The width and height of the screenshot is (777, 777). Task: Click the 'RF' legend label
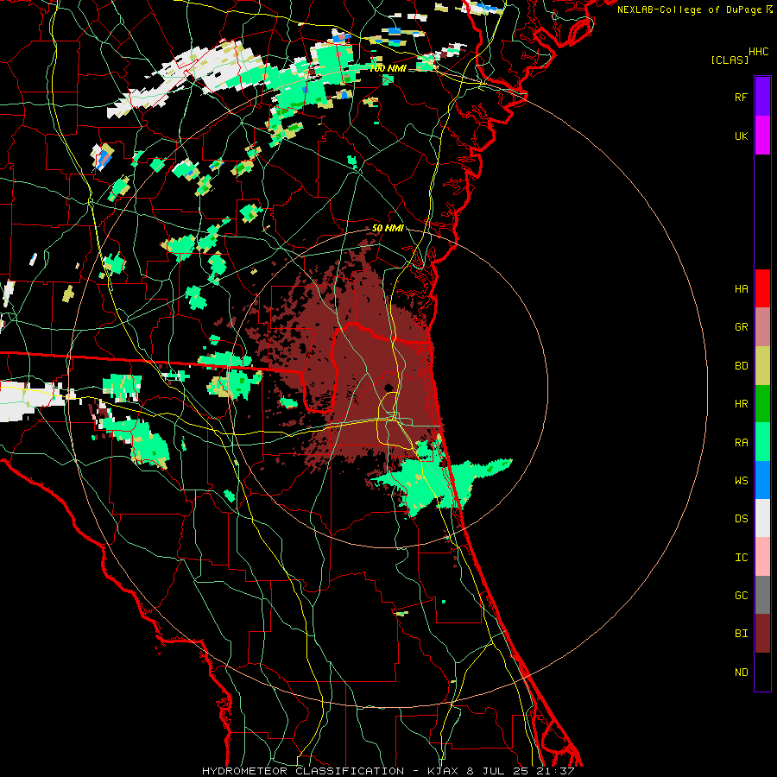click(742, 97)
